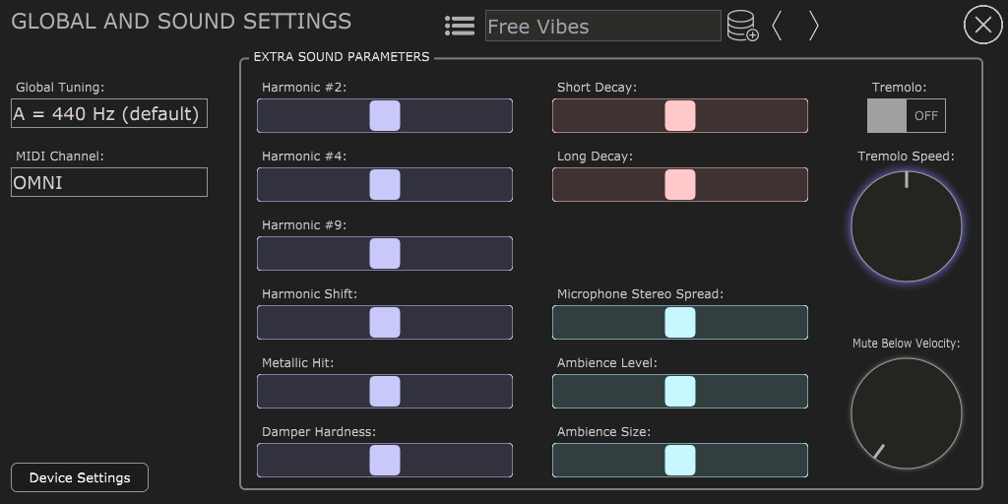The image size is (1008, 504).
Task: Go to next preset with right arrow
Action: (x=813, y=27)
